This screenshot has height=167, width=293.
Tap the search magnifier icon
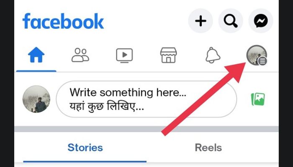tap(231, 21)
